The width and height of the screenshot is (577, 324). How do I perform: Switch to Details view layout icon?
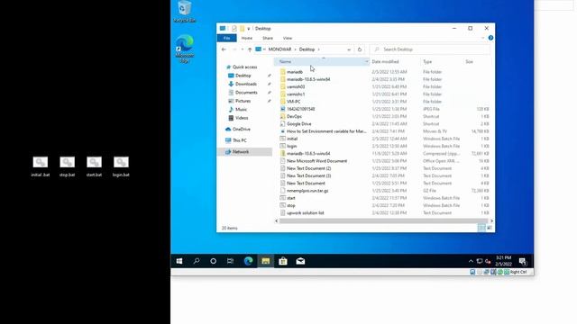click(481, 228)
